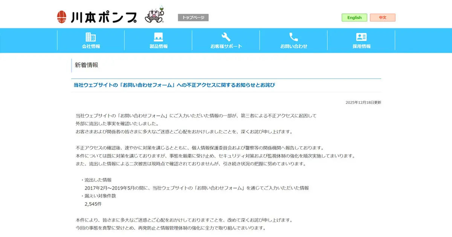Switch site language to 中文
Viewport: 452px width, 237px height.
382,17
